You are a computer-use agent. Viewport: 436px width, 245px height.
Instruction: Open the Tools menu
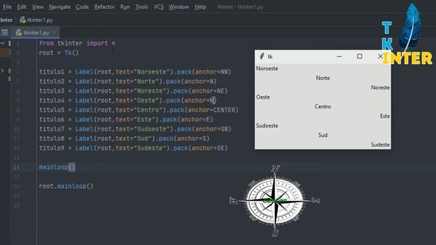click(142, 7)
